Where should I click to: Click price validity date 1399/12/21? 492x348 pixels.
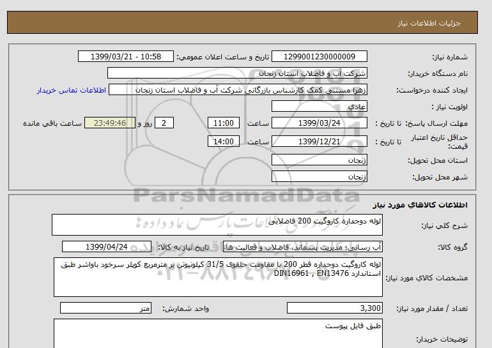319,141
